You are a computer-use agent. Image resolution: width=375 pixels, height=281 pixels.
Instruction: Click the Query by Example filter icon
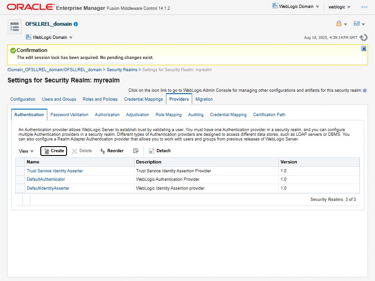(136, 151)
